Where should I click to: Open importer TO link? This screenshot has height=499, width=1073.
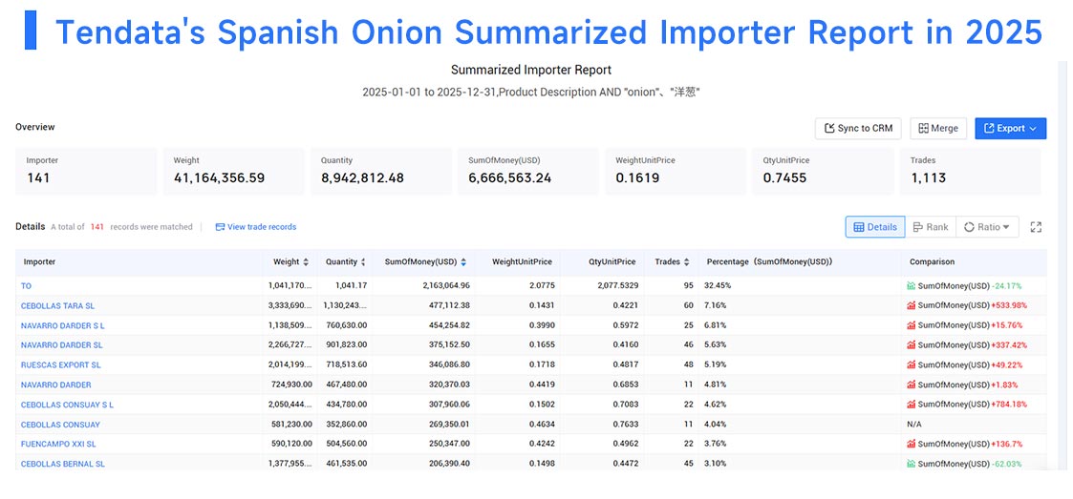click(x=26, y=285)
